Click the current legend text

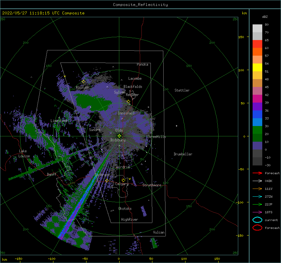point(271,220)
